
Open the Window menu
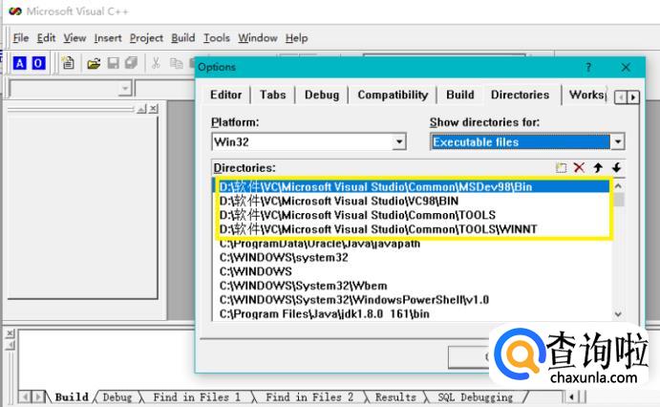click(x=258, y=38)
